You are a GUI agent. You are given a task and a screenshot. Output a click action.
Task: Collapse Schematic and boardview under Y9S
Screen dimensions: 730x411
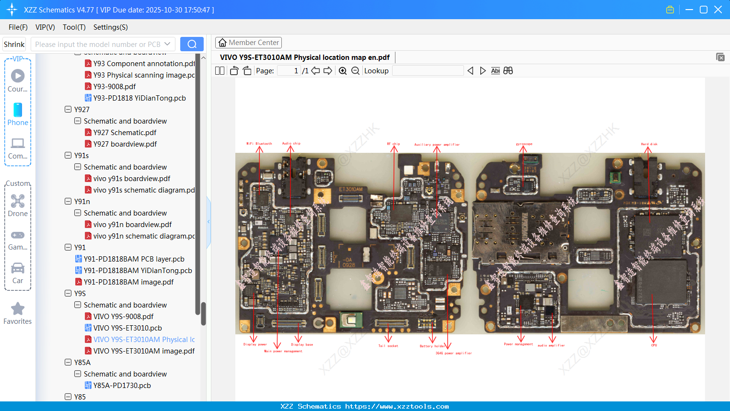(x=78, y=305)
